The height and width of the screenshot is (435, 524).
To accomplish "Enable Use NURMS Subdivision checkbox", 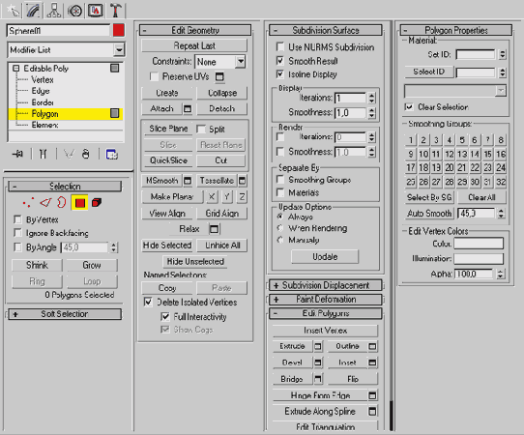I will click(280, 46).
